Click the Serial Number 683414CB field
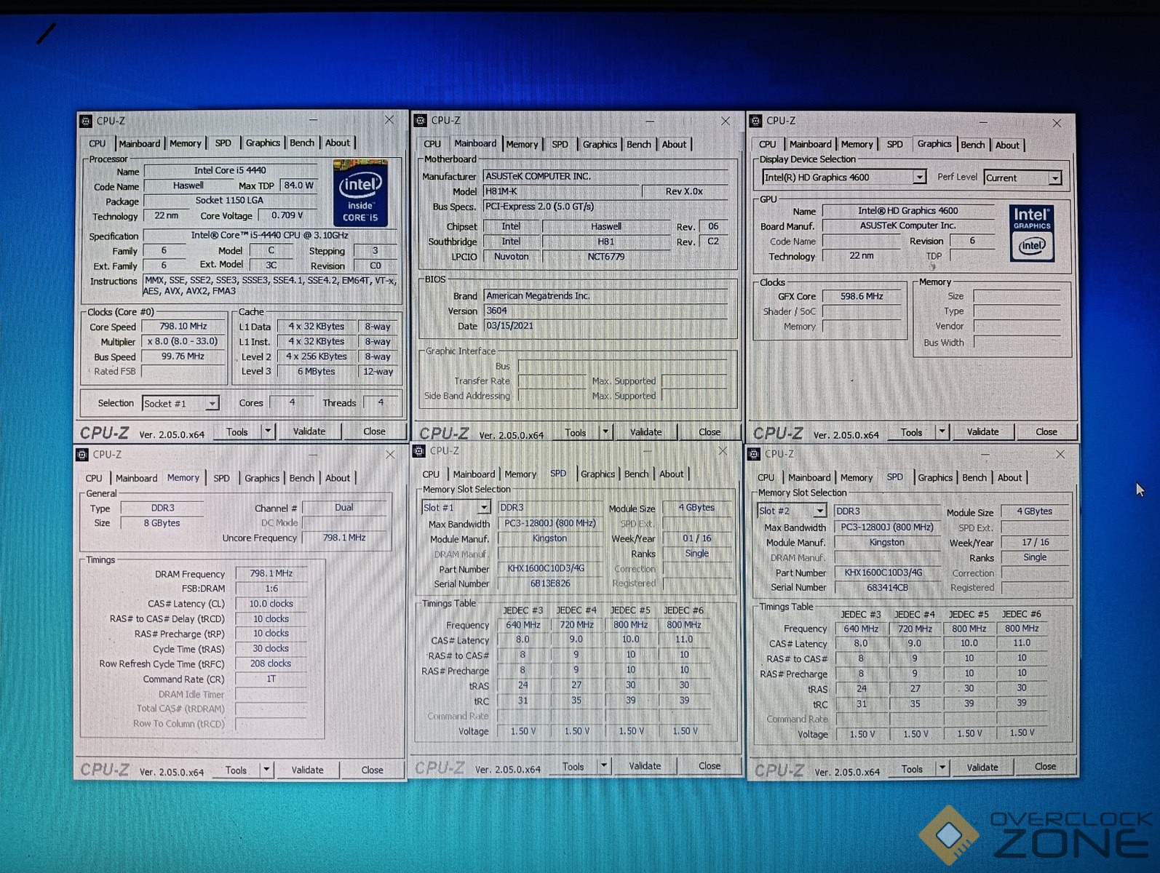 pos(887,587)
